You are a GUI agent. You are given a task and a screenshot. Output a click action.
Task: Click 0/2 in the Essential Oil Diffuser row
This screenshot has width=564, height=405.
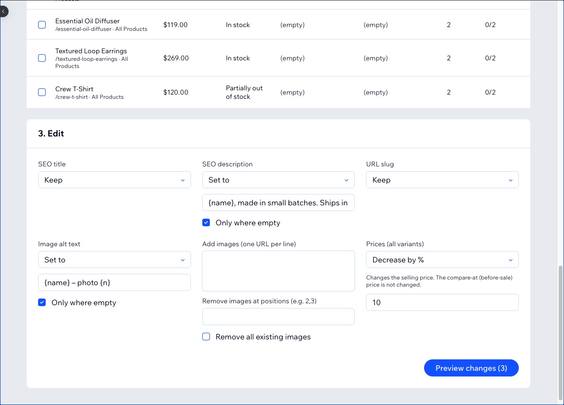point(490,25)
